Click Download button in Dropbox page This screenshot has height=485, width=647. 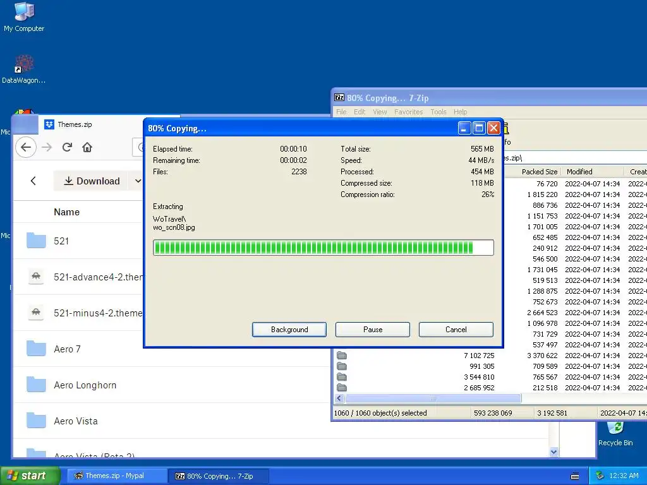[x=92, y=181]
